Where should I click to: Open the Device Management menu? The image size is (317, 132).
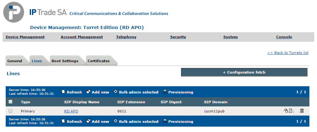tap(25, 37)
